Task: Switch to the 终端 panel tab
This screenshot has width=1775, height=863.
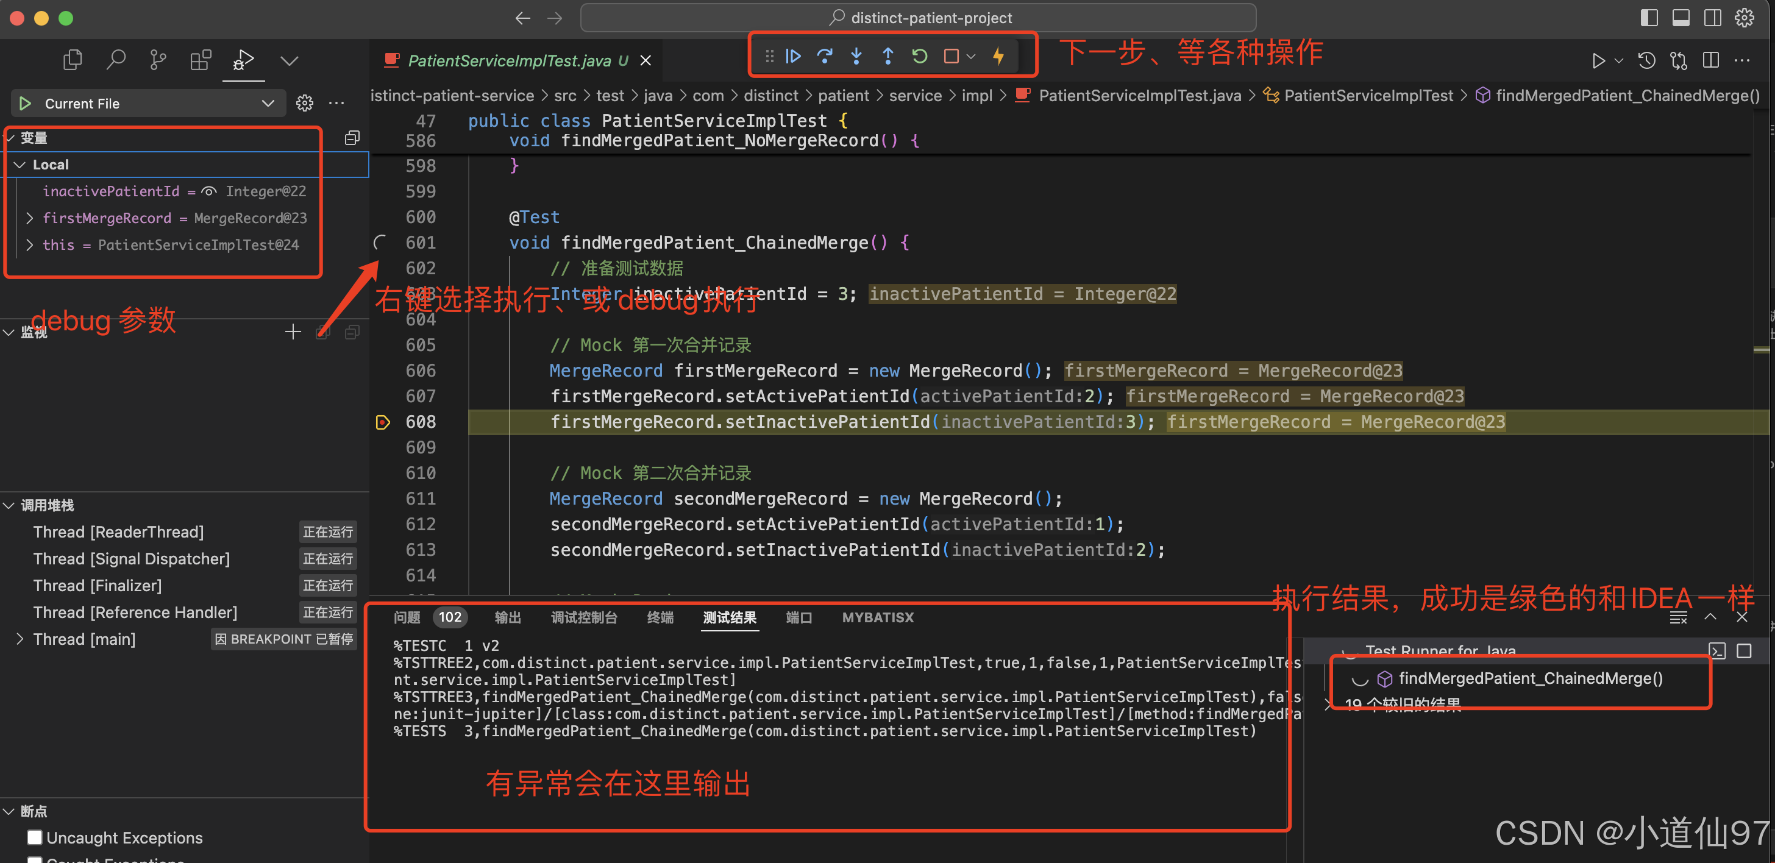Action: (x=660, y=617)
